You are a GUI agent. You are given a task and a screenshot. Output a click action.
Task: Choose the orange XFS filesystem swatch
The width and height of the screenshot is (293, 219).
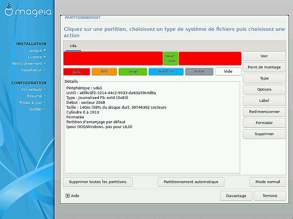point(104,72)
